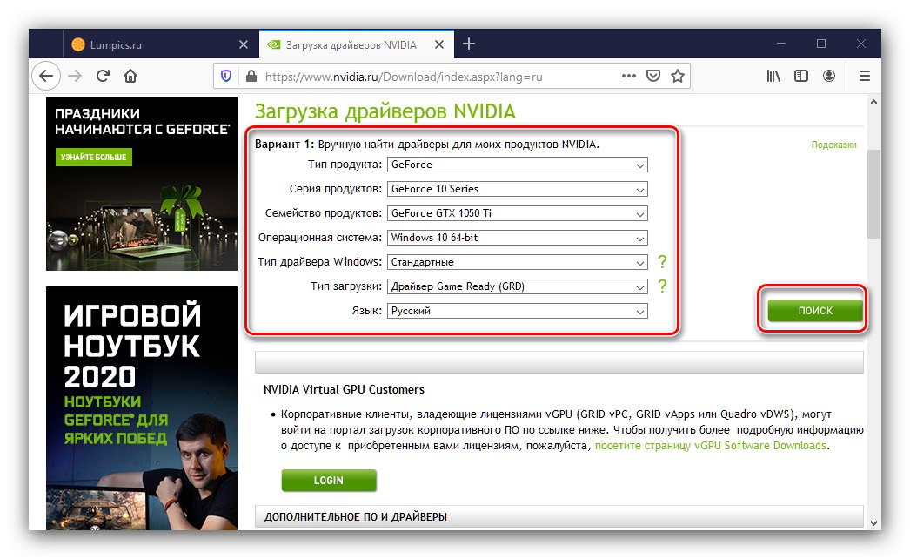Viewport: 910px width, 559px height.
Task: Navigate back using the back arrow
Action: coord(46,76)
